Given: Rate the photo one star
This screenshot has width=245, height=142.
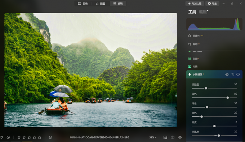Looking at the screenshot, I should tap(19, 137).
